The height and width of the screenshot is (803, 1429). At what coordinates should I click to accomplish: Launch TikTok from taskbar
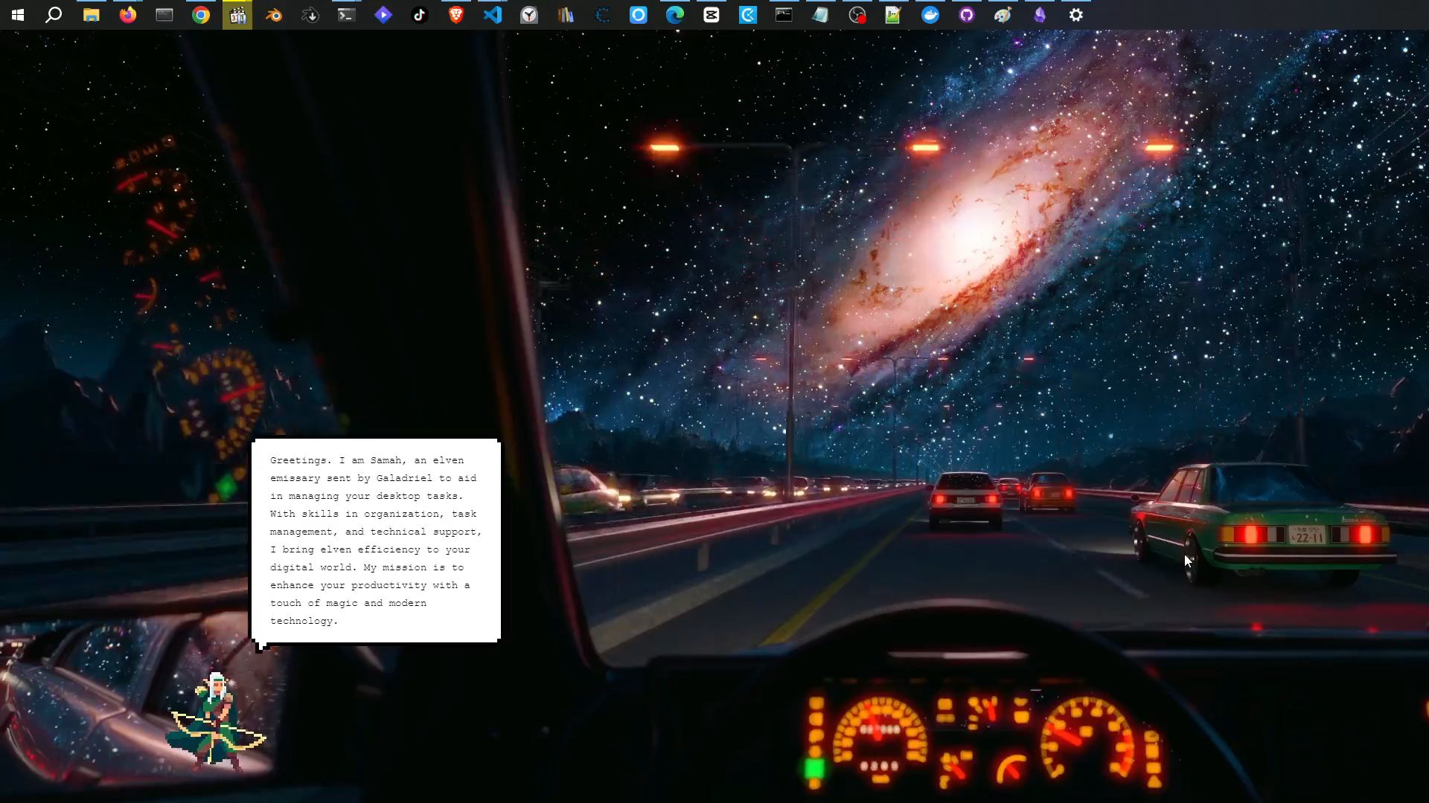point(420,15)
